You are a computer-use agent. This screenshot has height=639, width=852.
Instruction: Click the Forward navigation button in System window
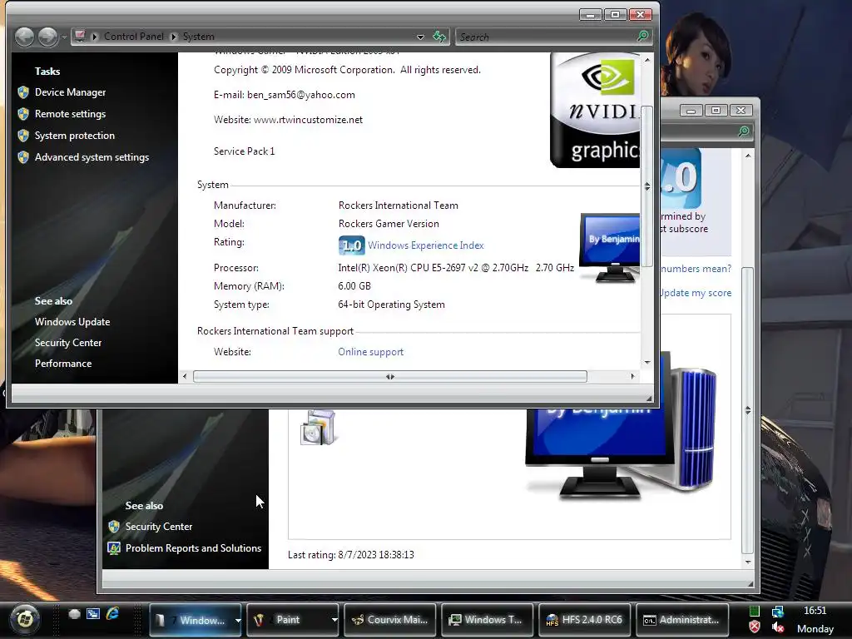coord(47,37)
